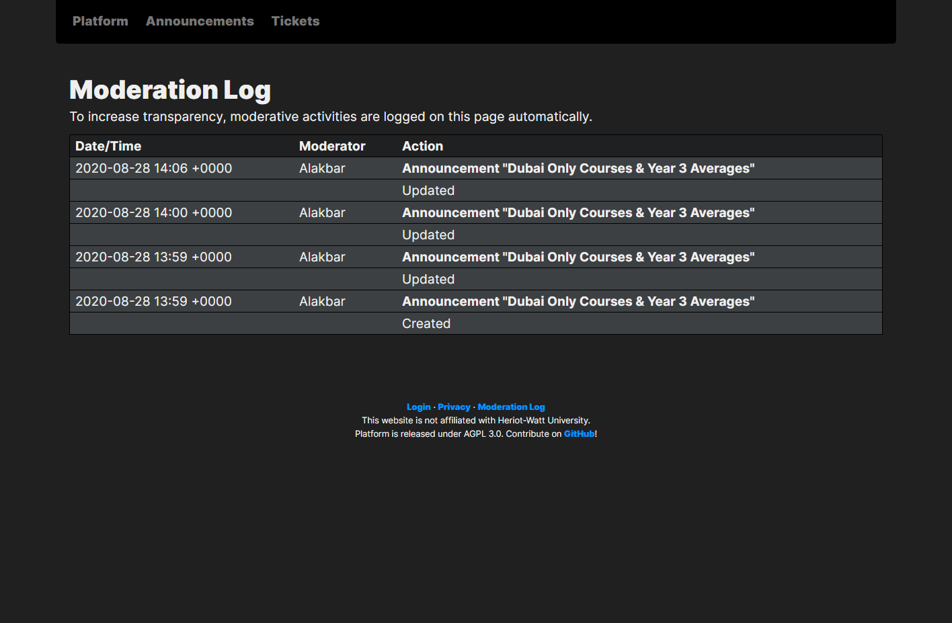Click announcement title in 14:00 log row
This screenshot has height=623, width=952.
point(578,212)
